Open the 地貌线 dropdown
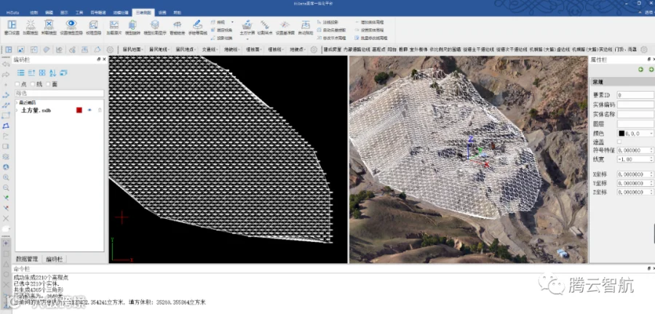 tap(232, 49)
